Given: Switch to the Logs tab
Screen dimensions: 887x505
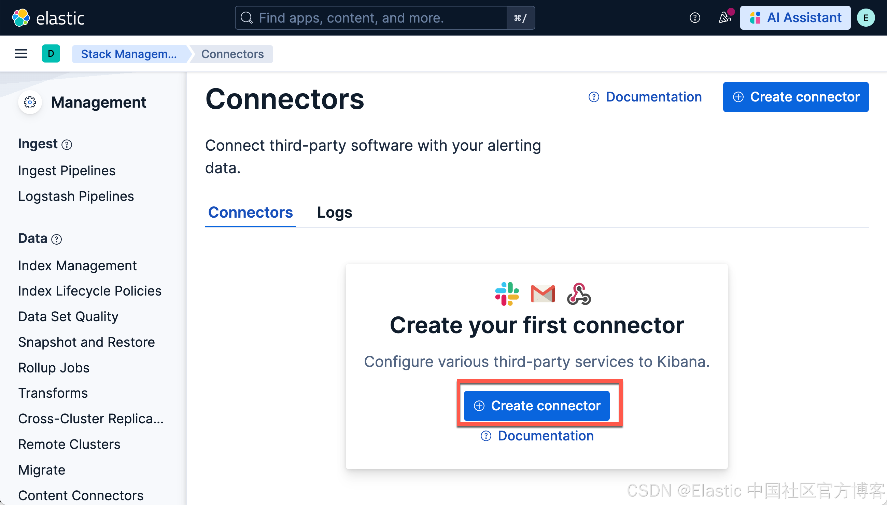Looking at the screenshot, I should [x=334, y=212].
